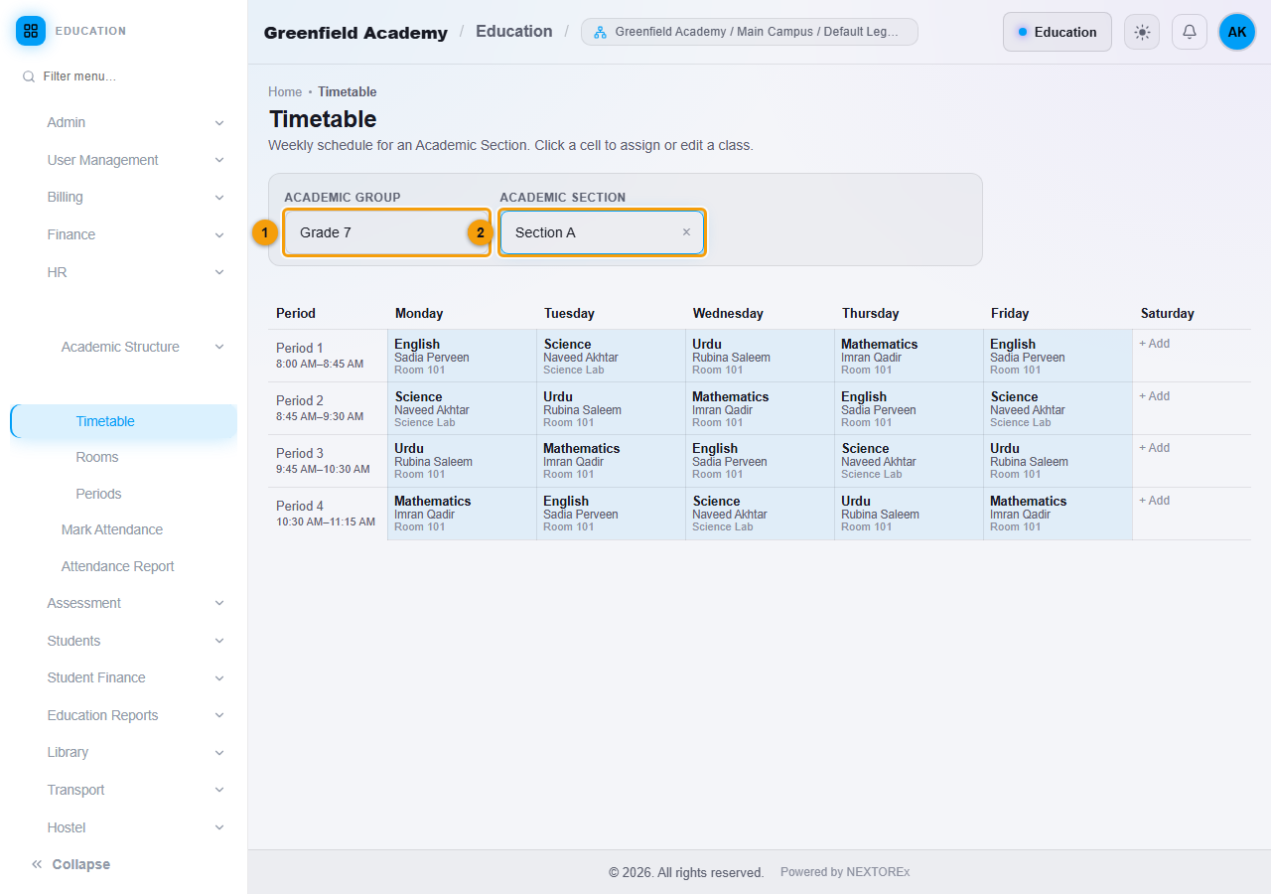Screen dimensions: 1271x894
Task: Add a Saturday class for Period 2
Action: point(1155,396)
